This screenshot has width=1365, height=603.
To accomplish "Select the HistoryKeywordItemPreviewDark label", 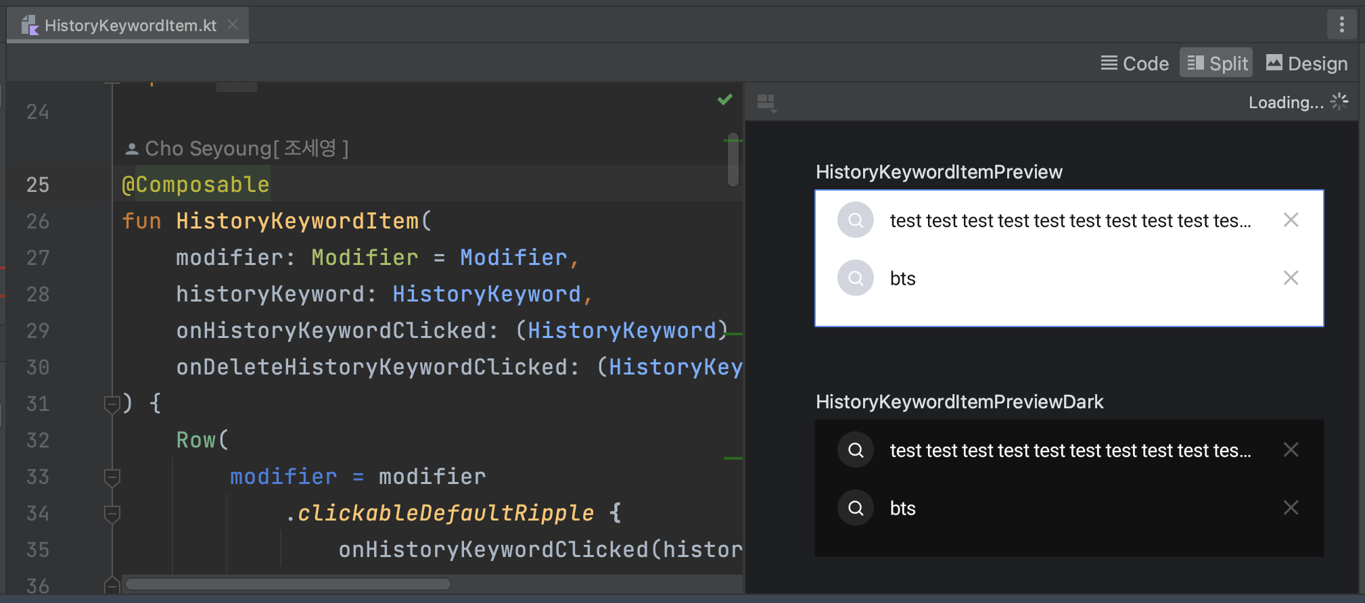I will pos(959,402).
